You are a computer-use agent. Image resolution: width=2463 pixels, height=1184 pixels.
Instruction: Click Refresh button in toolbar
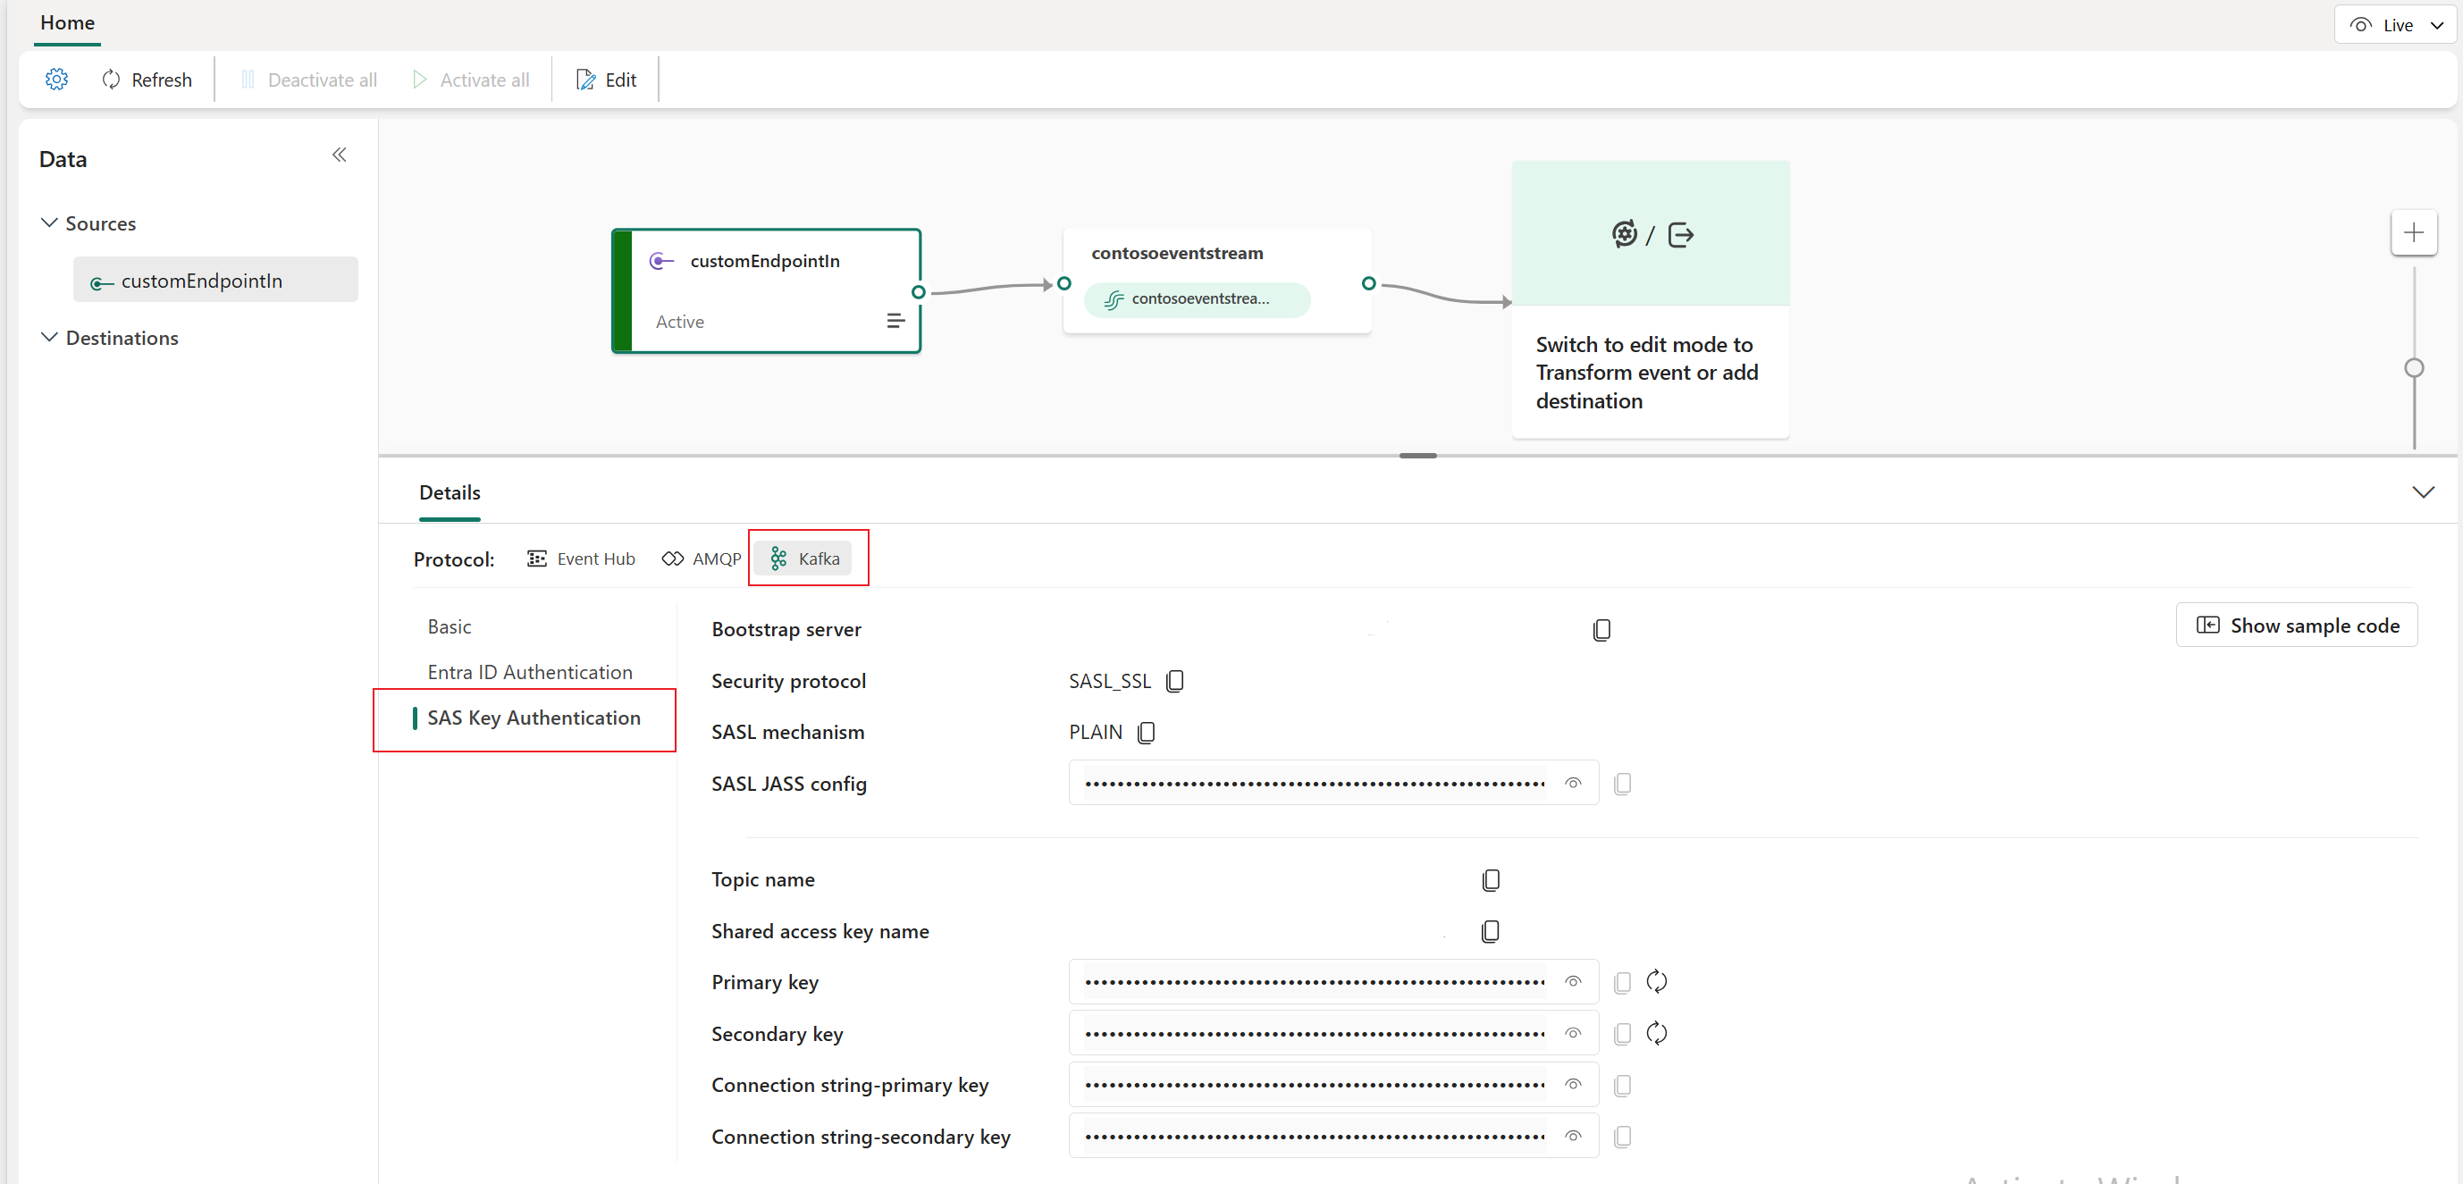pos(145,79)
